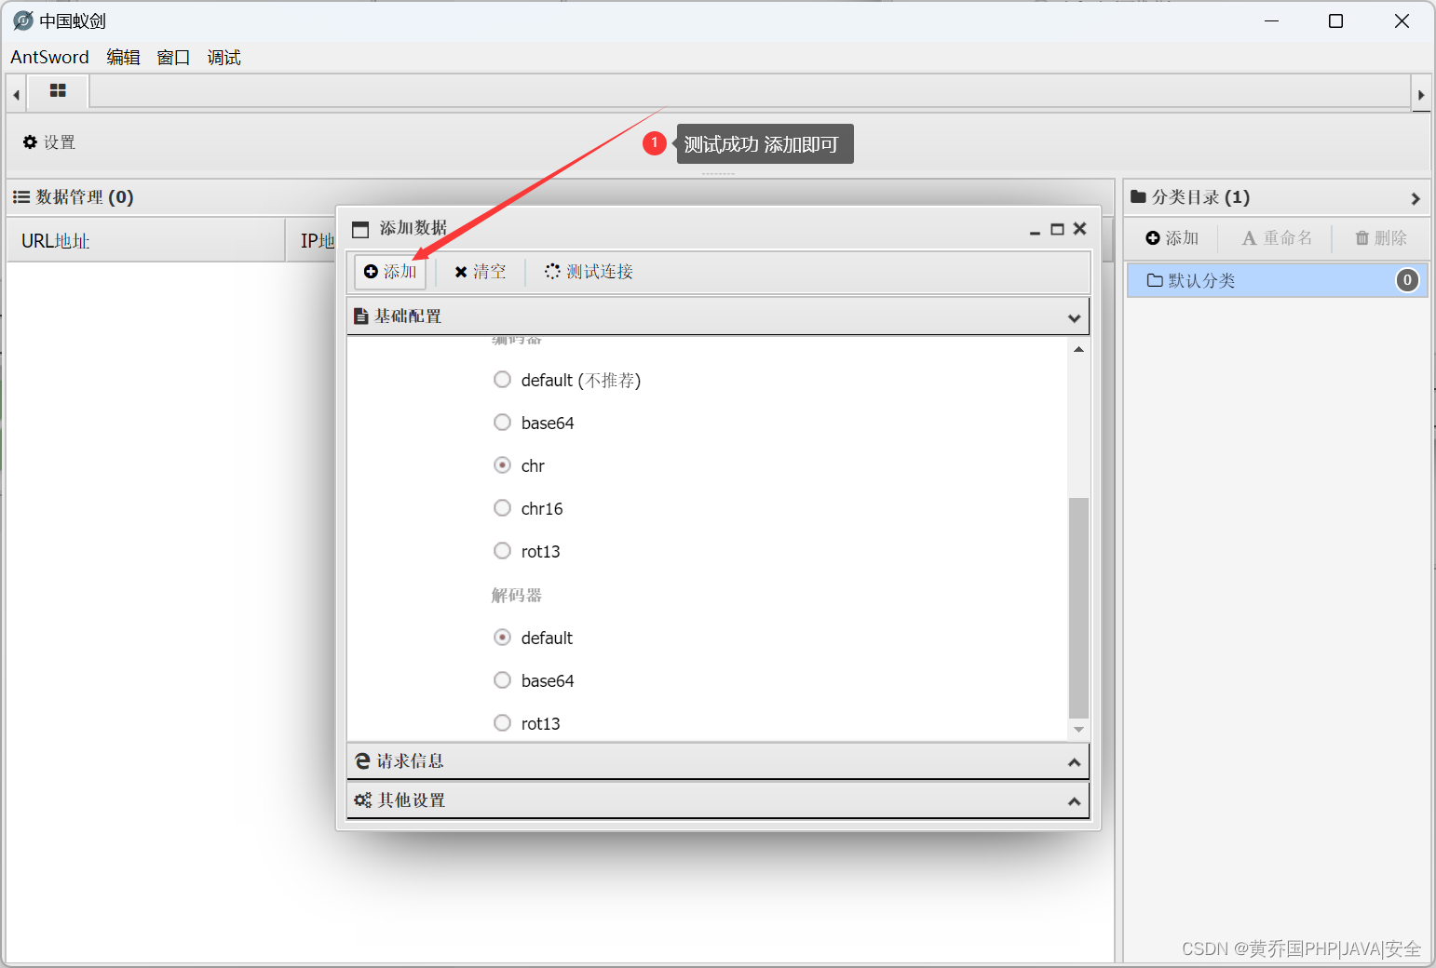Click the 分类目录 folder icon
1436x968 pixels.
pyautogui.click(x=1138, y=197)
